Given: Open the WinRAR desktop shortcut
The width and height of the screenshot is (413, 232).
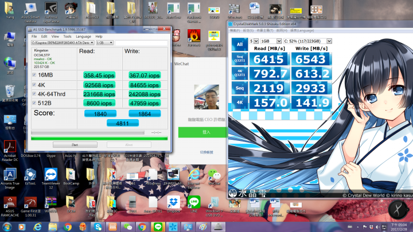Looking at the screenshot, I should [50, 205].
